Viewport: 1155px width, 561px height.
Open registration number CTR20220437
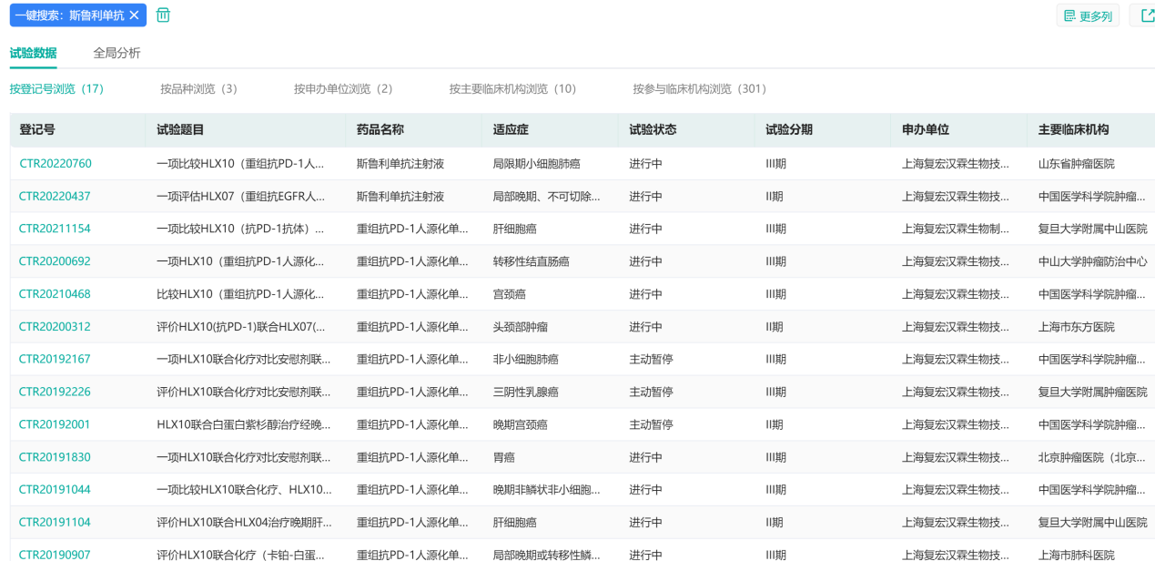(55, 197)
